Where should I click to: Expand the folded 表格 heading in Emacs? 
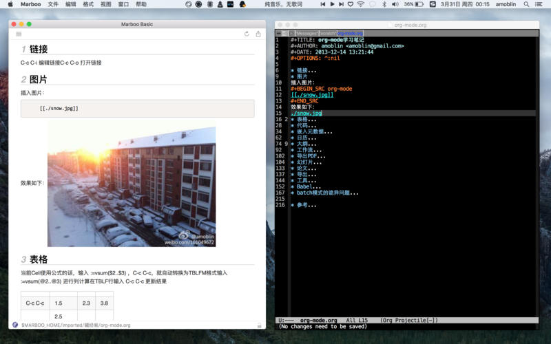(303, 119)
